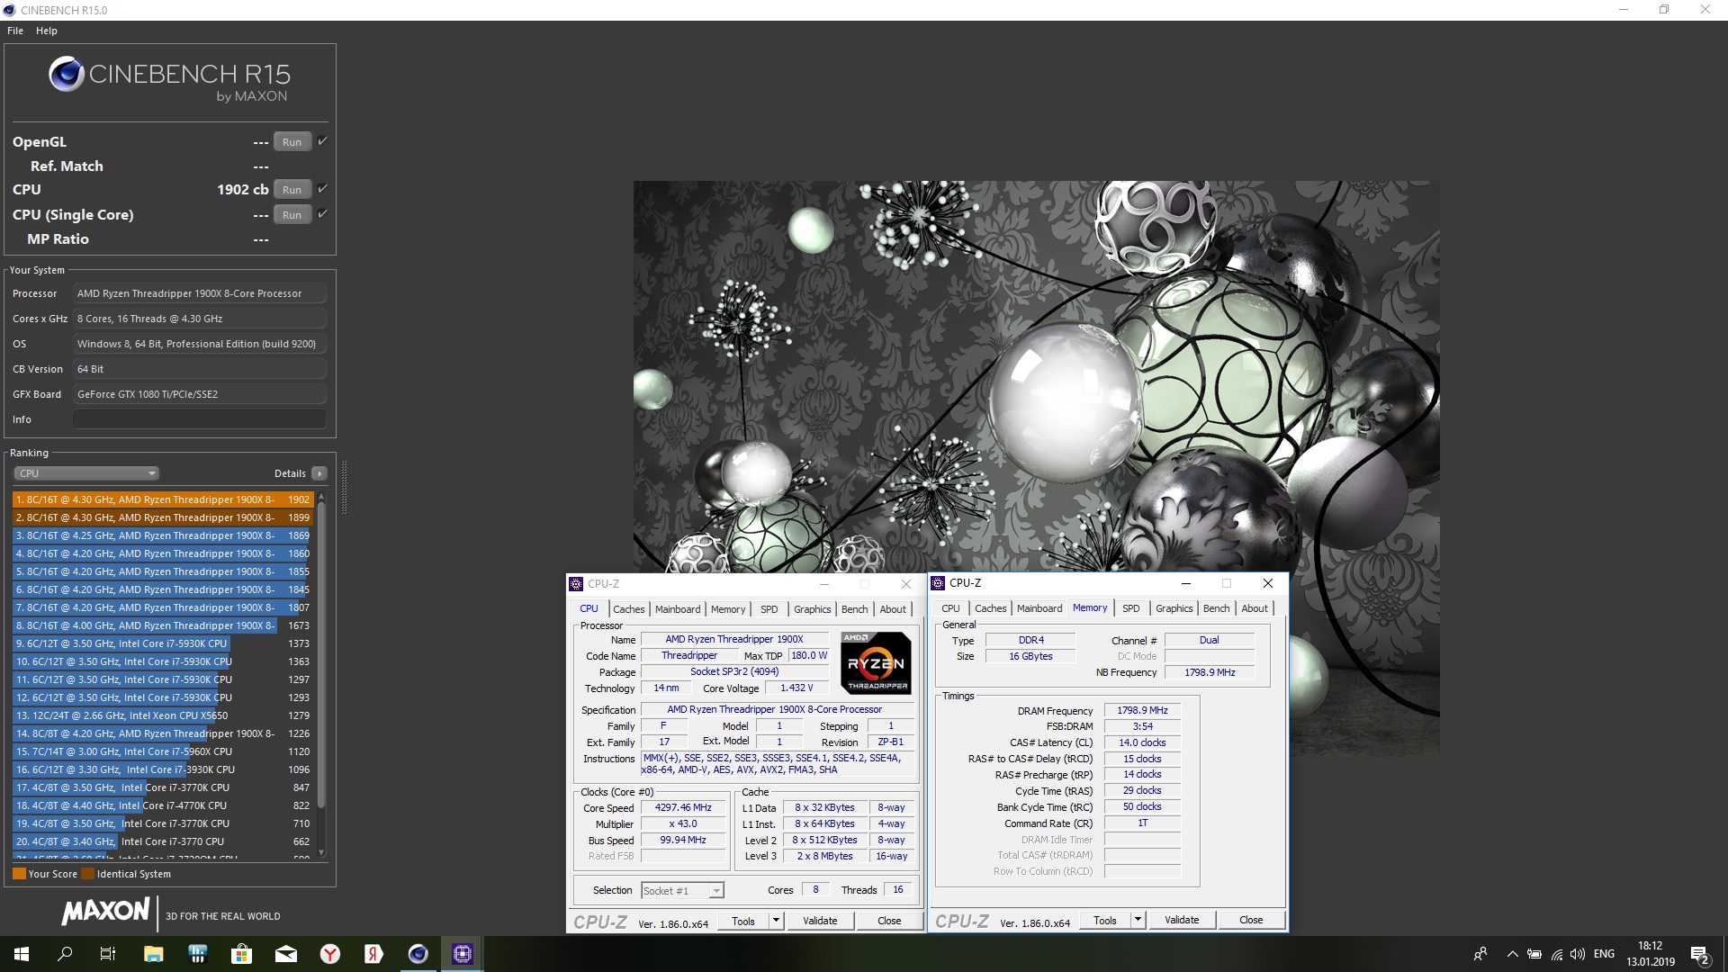Expand the Tools dropdown arrow in Memory window

[1138, 920]
